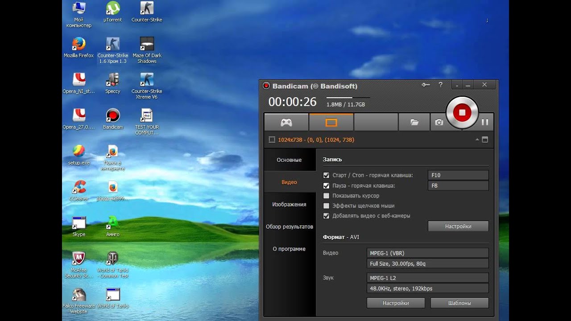Image resolution: width=571 pixels, height=321 pixels.
Task: Open the output folder icon in Bandicam
Action: 414,122
